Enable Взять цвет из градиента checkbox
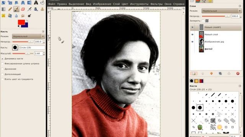This screenshot has width=245, height=137. 2,79
